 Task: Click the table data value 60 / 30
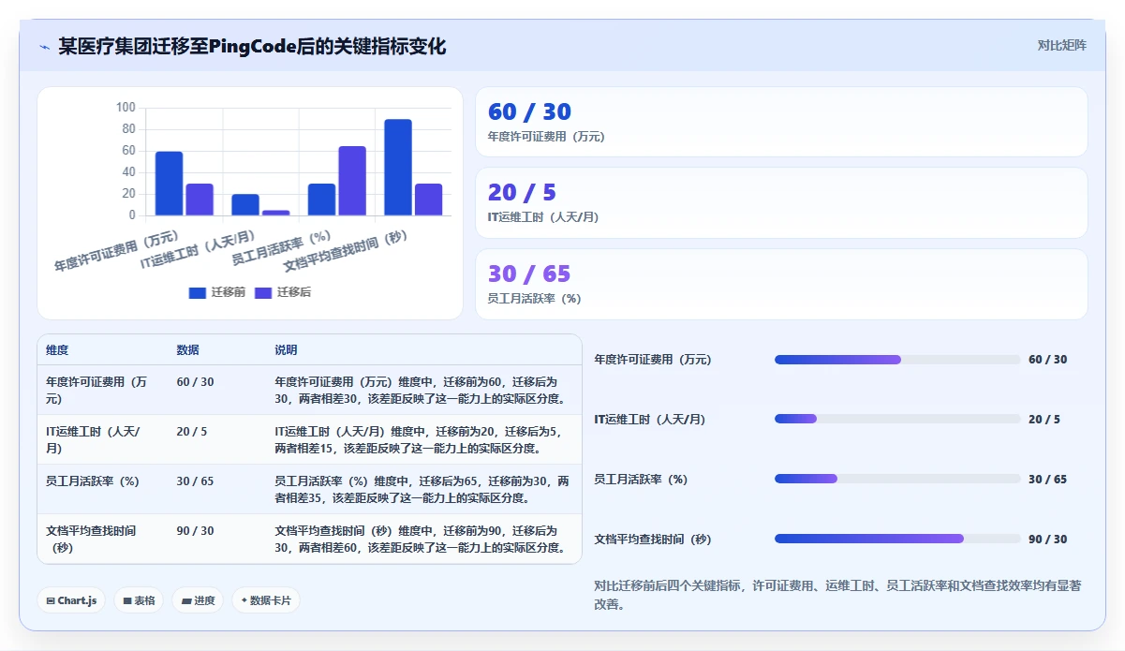pyautogui.click(x=195, y=382)
